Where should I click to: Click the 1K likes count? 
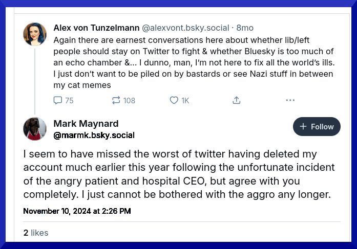click(x=185, y=101)
